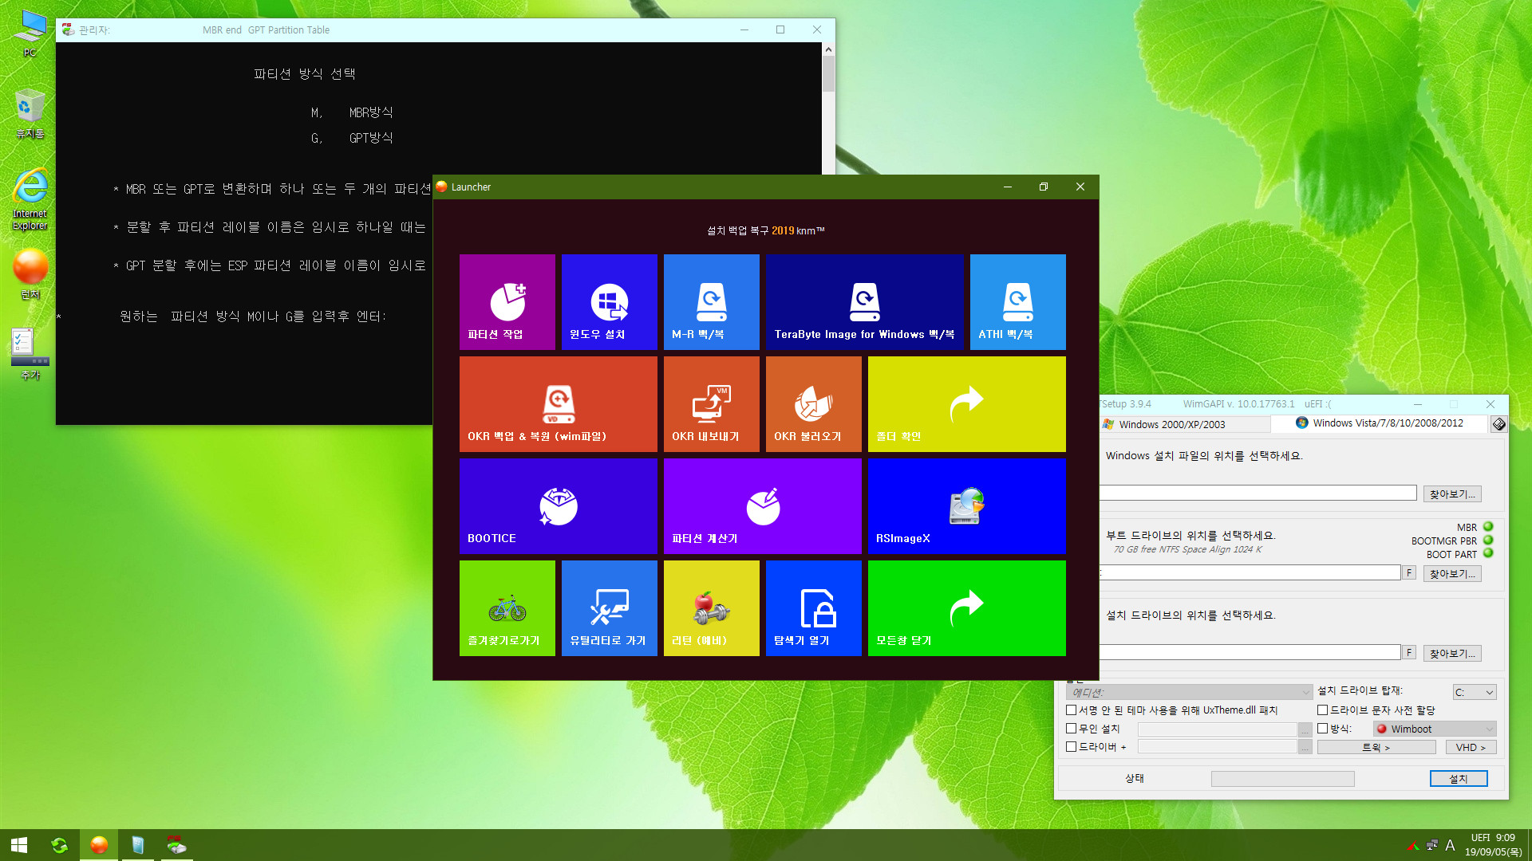Viewport: 1532px width, 861px height.
Task: Click the 설치 install button
Action: (x=1458, y=779)
